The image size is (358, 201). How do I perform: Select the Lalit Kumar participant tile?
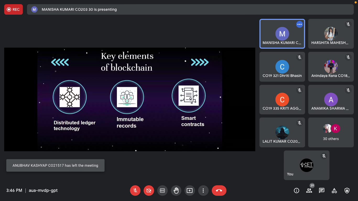282,132
